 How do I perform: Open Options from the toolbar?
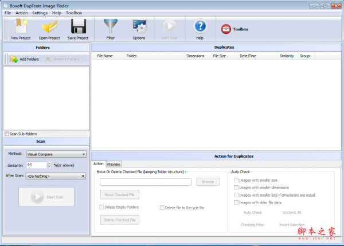tap(139, 29)
